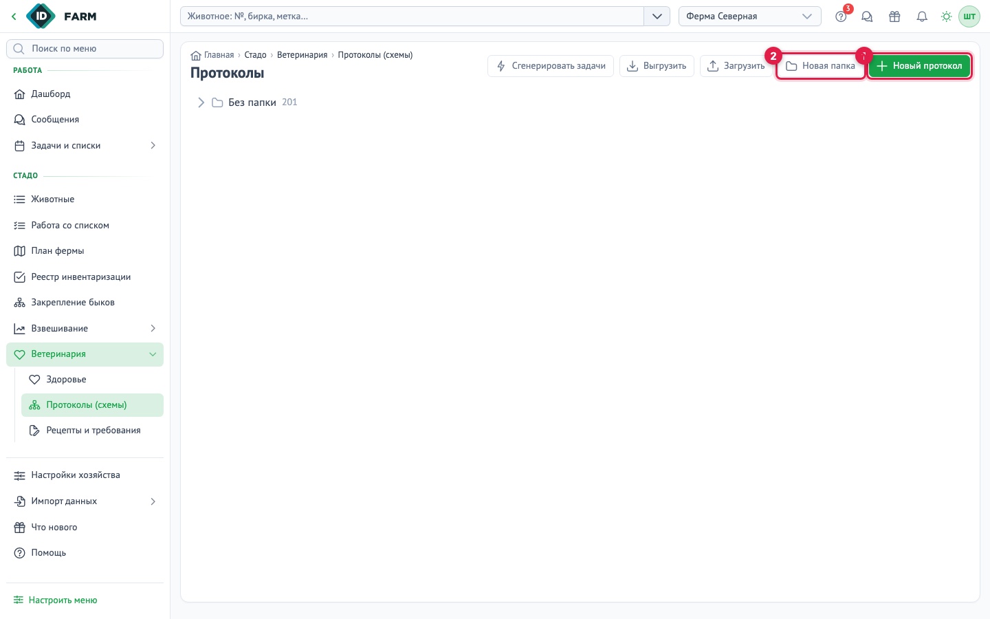Open notifications bell icon
The width and height of the screenshot is (990, 619).
922,17
